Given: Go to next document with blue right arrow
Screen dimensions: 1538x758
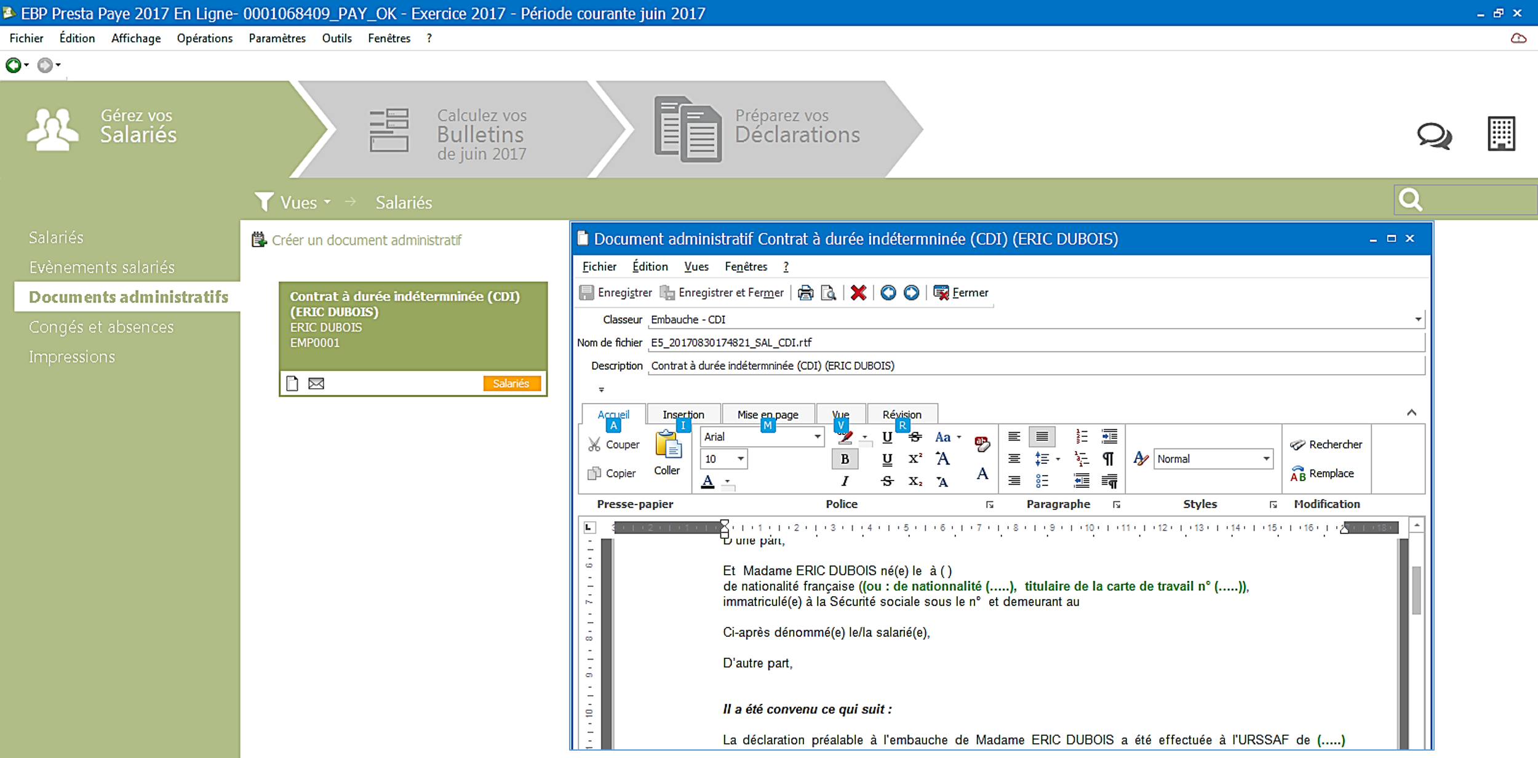Looking at the screenshot, I should click(x=911, y=293).
